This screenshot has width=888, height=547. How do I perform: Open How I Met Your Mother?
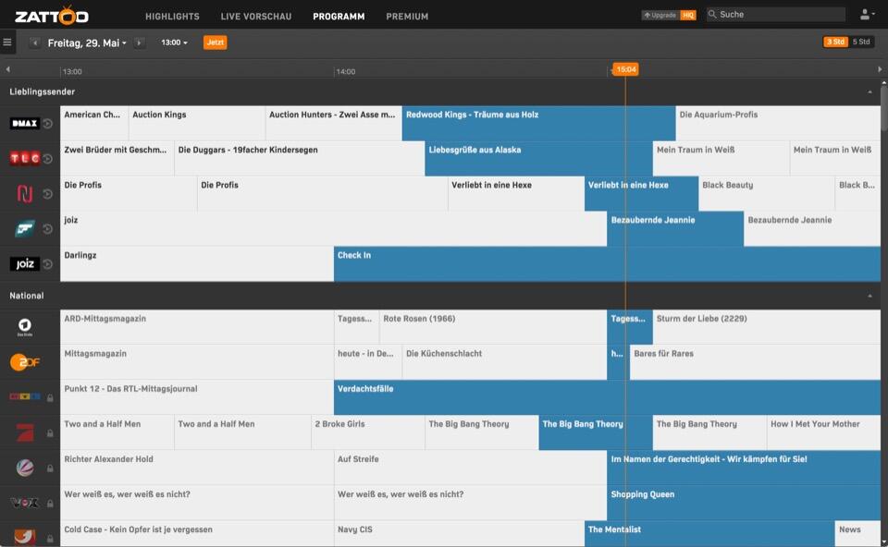(x=823, y=432)
